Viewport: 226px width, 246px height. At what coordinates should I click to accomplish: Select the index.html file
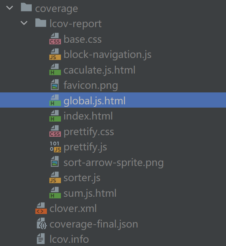(x=88, y=116)
